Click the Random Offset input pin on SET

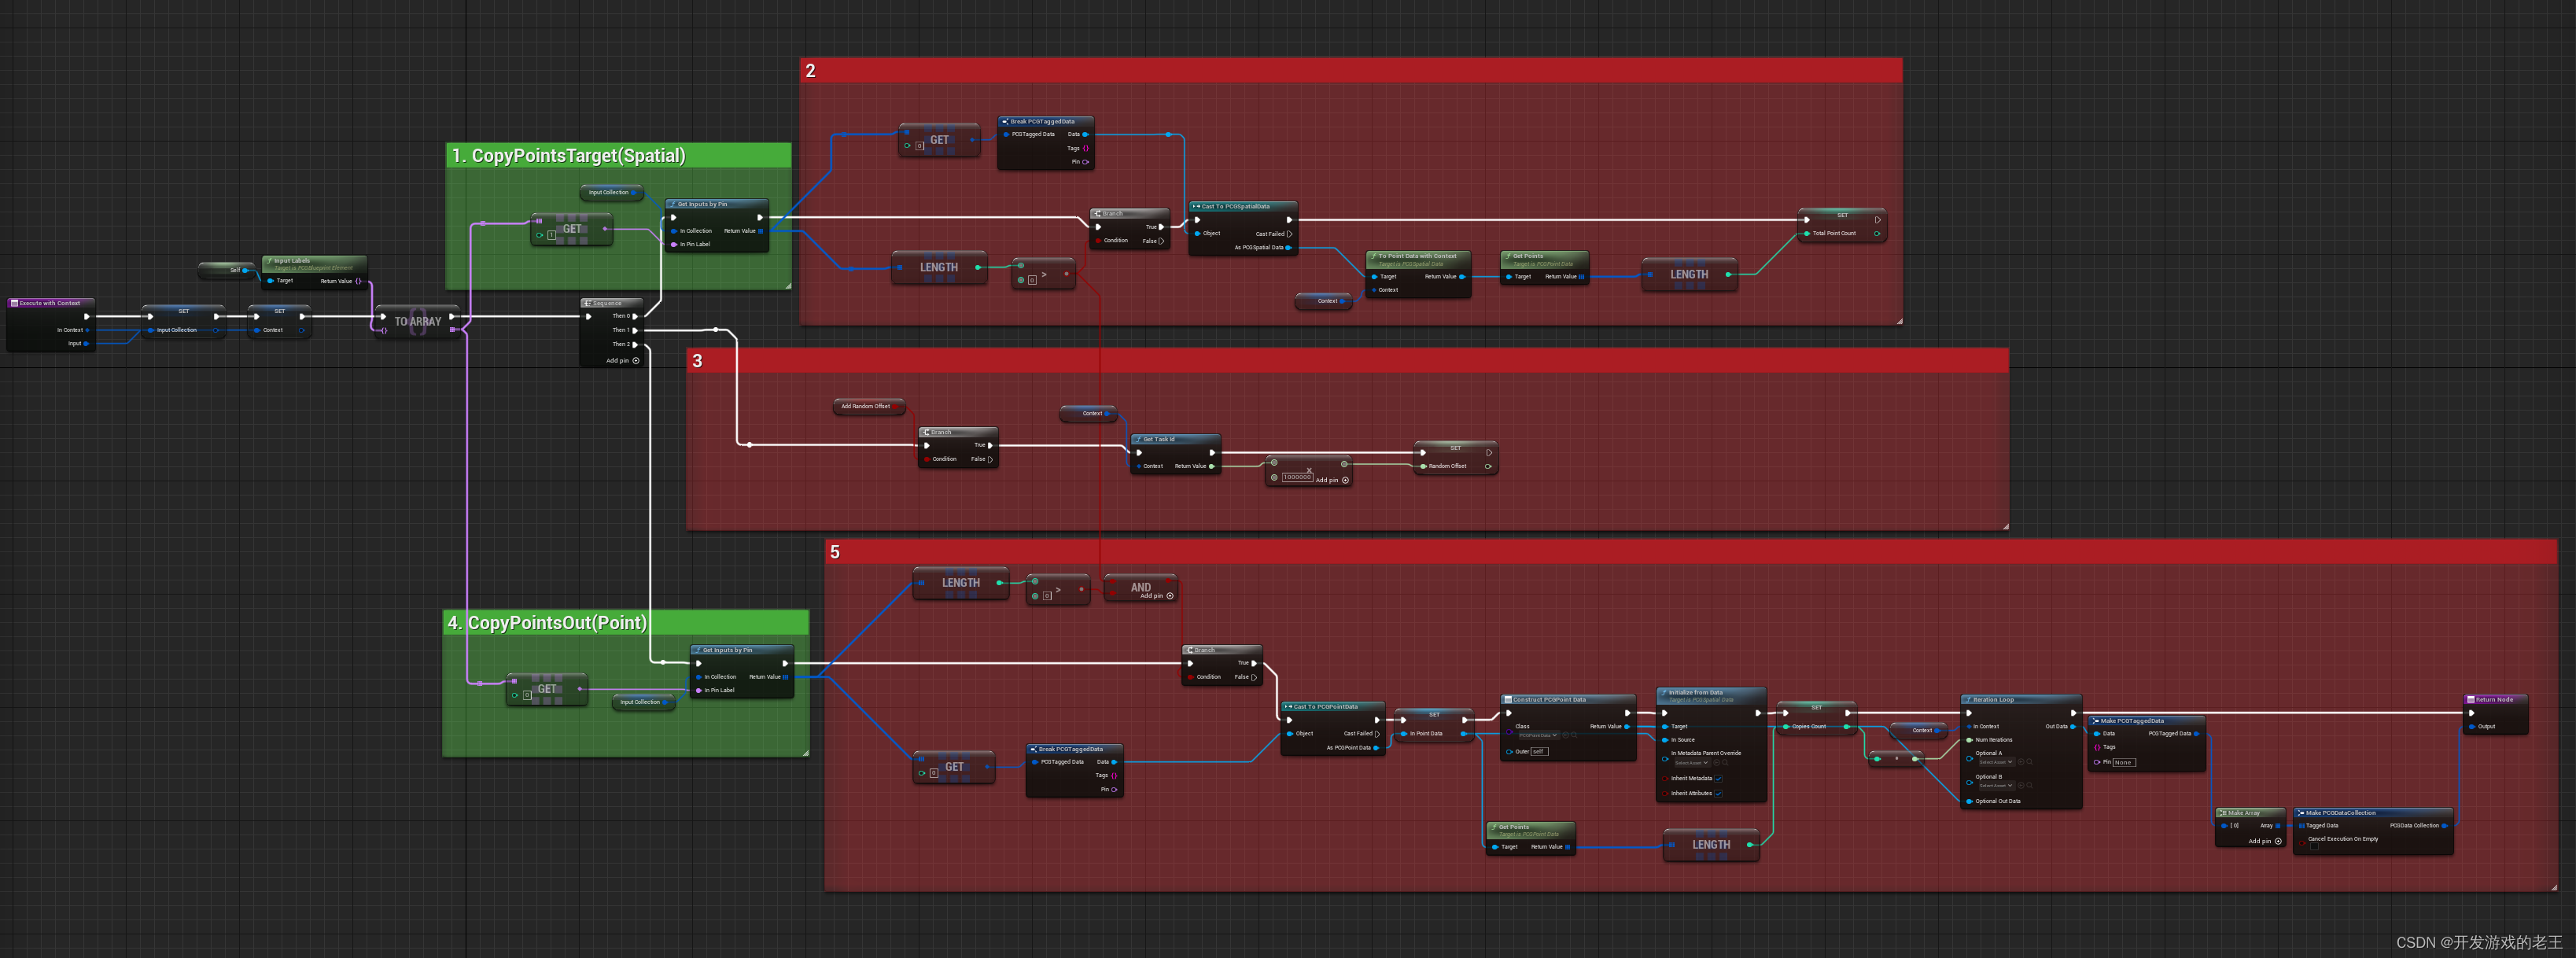tap(1423, 466)
